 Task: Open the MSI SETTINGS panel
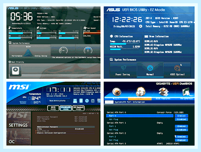(18, 120)
